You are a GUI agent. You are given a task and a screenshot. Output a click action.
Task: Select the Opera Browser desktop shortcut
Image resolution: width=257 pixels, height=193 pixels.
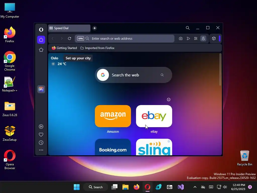[x=10, y=160]
